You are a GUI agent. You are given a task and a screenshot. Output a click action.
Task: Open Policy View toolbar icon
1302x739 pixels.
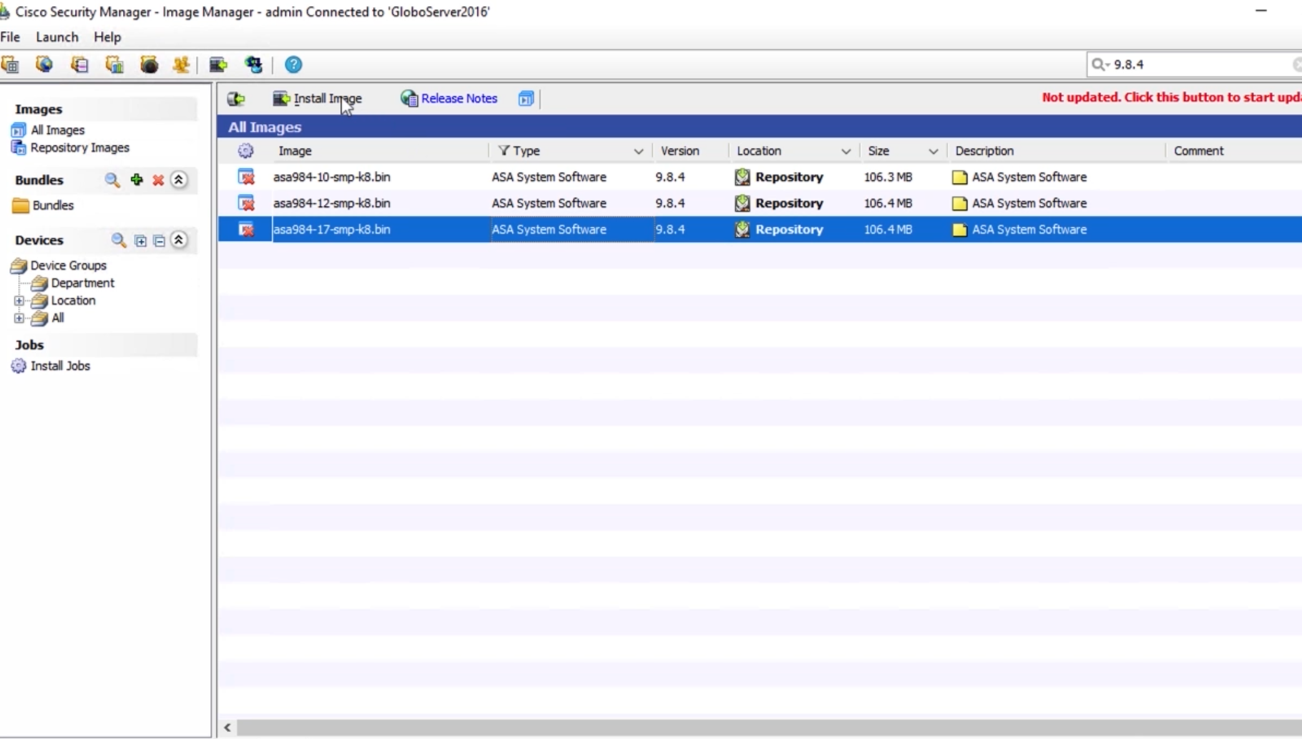coord(79,64)
